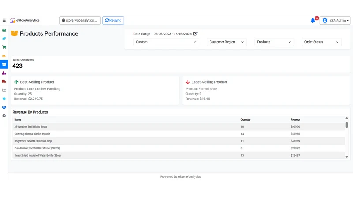Click the eStoreAnalytics logo
Image resolution: width=353 pixels, height=198 pixels.
click(25, 20)
